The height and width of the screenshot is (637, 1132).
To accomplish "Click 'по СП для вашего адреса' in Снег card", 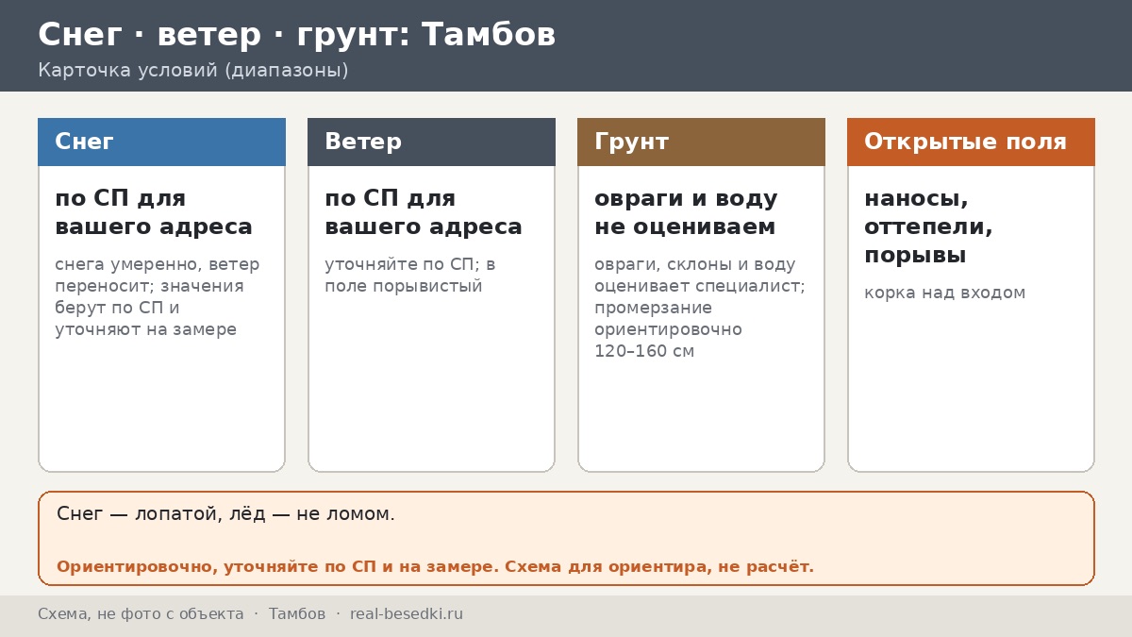I will (x=154, y=213).
